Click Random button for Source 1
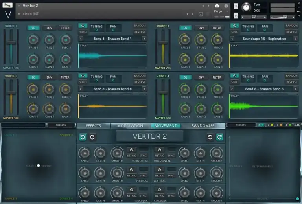302x204 pixels. tap(140, 26)
